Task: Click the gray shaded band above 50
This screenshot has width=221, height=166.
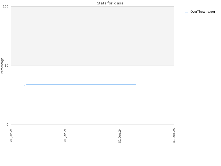Action: coord(93,36)
